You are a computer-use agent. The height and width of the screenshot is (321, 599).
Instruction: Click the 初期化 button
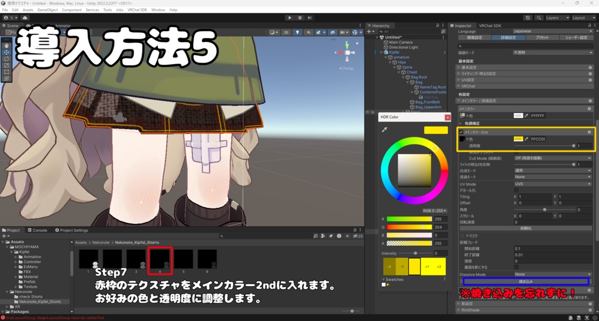click(x=526, y=228)
